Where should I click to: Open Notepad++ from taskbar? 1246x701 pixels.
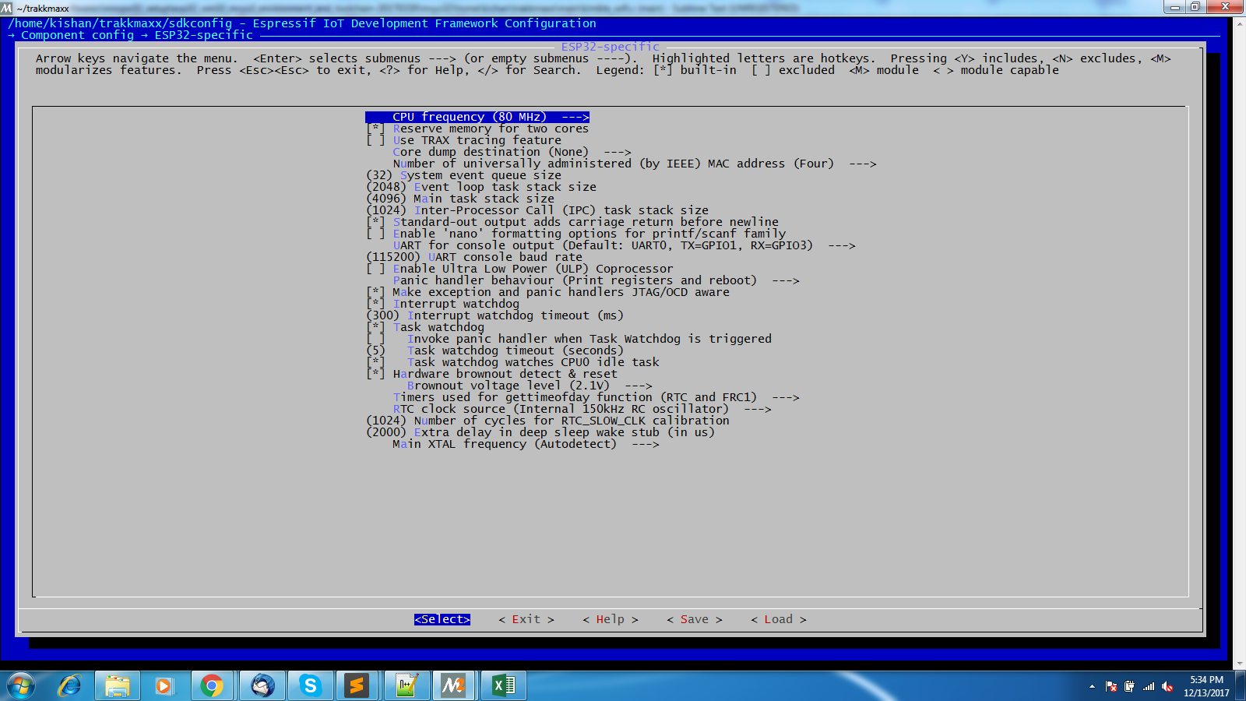coord(406,686)
